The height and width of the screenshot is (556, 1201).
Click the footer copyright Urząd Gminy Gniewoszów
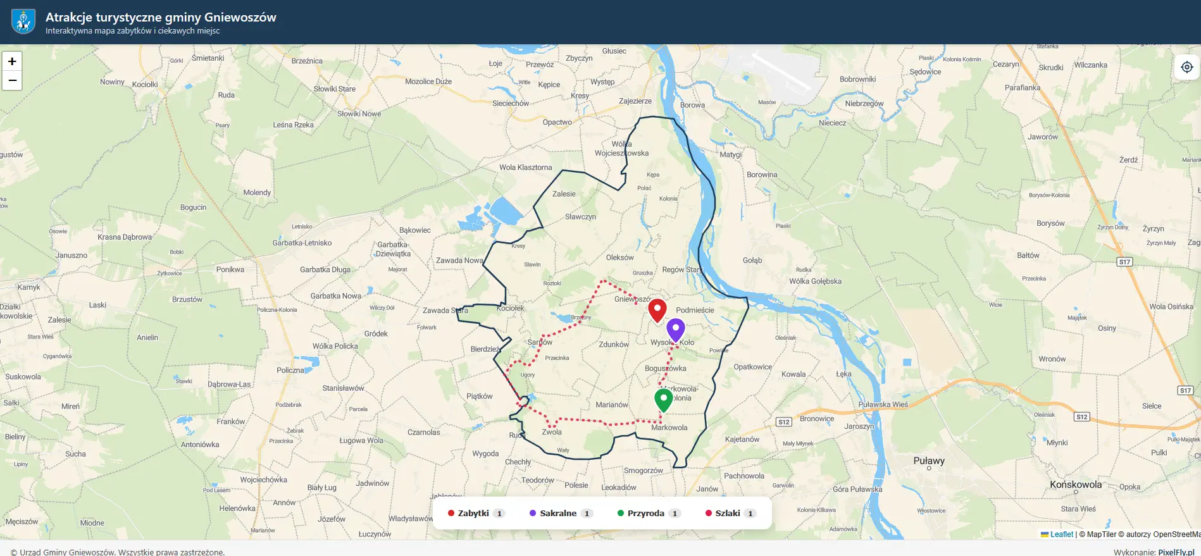[118, 552]
